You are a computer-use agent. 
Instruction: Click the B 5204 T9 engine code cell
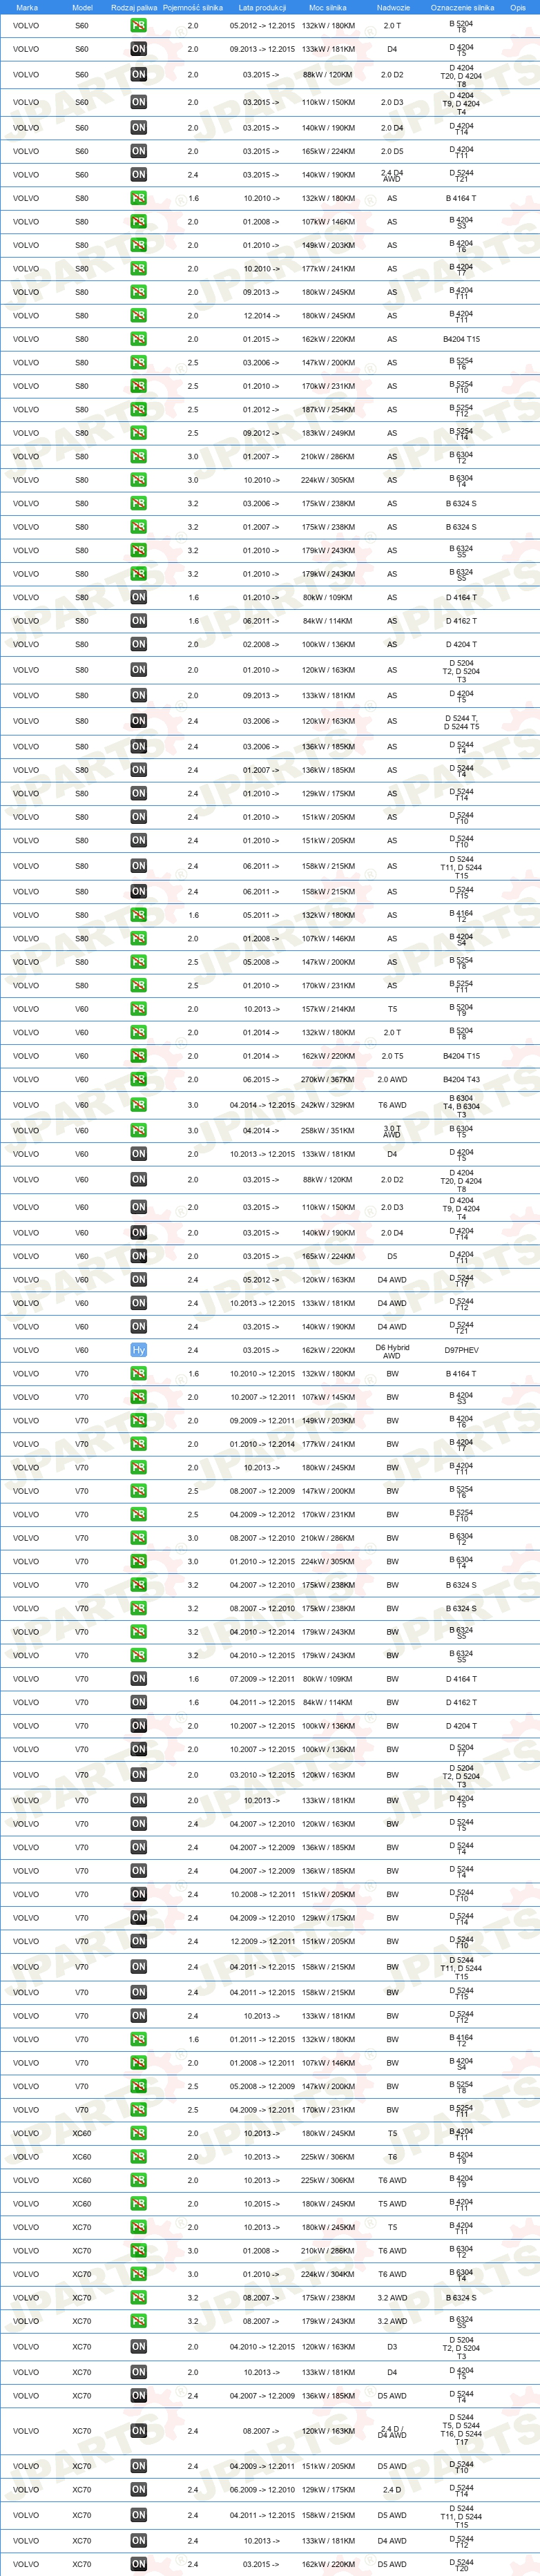461,1010
